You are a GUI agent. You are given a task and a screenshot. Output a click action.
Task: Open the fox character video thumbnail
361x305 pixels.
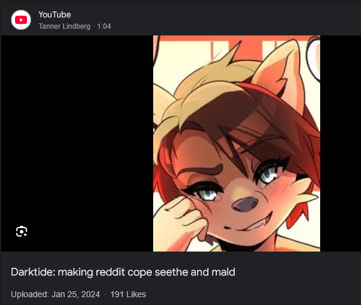click(x=237, y=143)
